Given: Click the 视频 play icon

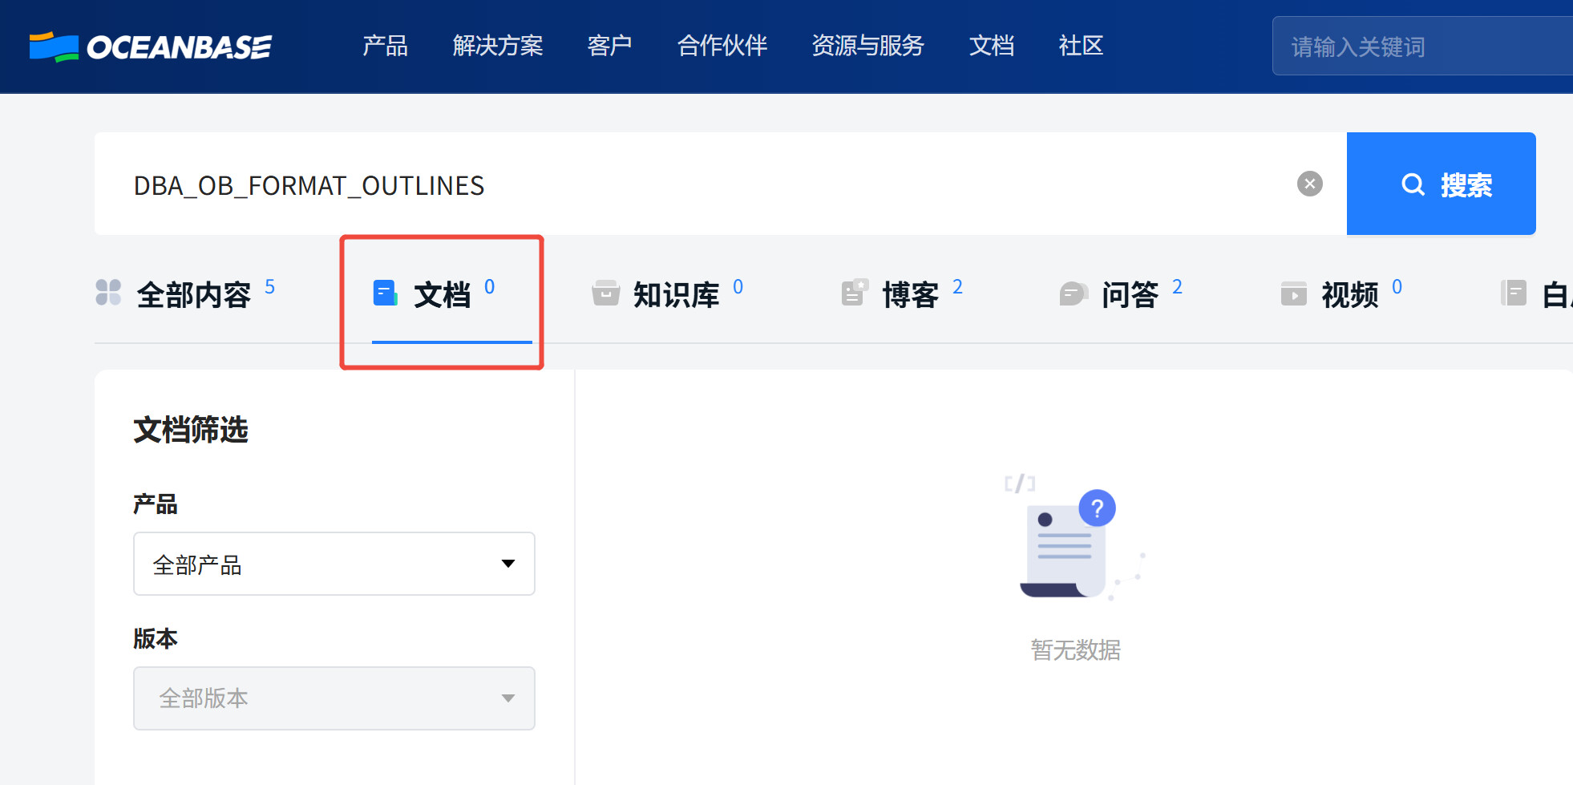Looking at the screenshot, I should (x=1293, y=294).
